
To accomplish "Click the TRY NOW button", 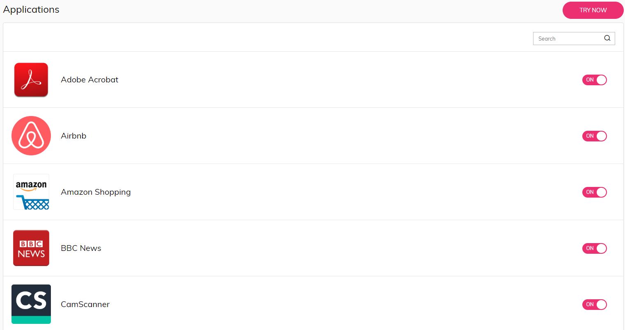I will pos(593,10).
